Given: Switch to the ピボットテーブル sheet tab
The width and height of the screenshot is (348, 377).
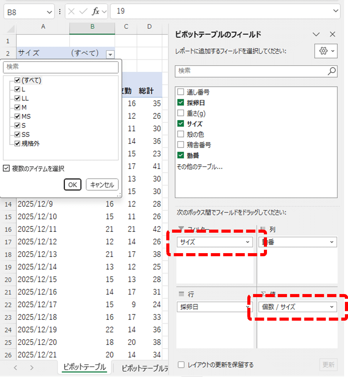Looking at the screenshot, I should (85, 367).
